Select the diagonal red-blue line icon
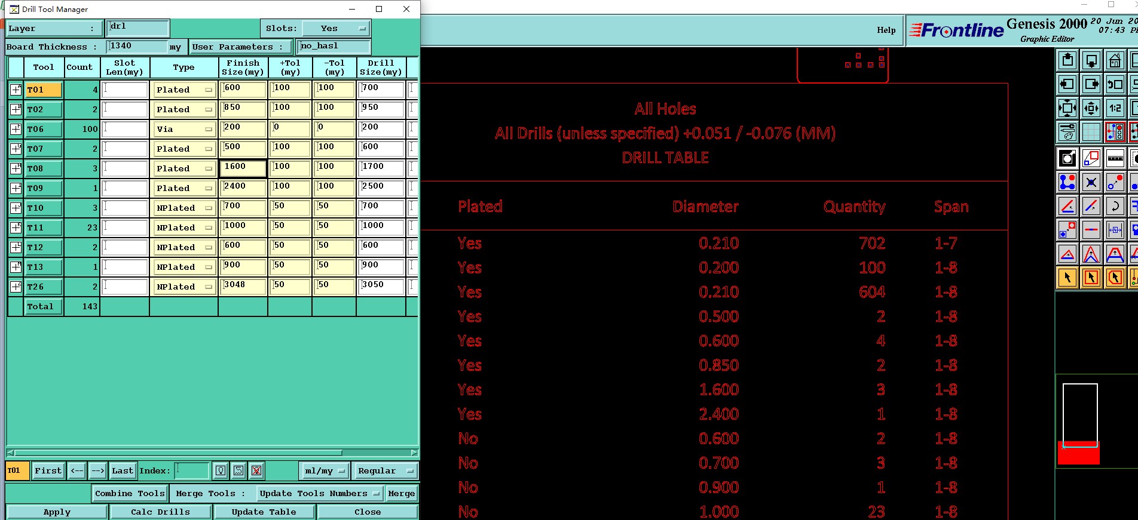This screenshot has height=520, width=1138. click(1091, 206)
